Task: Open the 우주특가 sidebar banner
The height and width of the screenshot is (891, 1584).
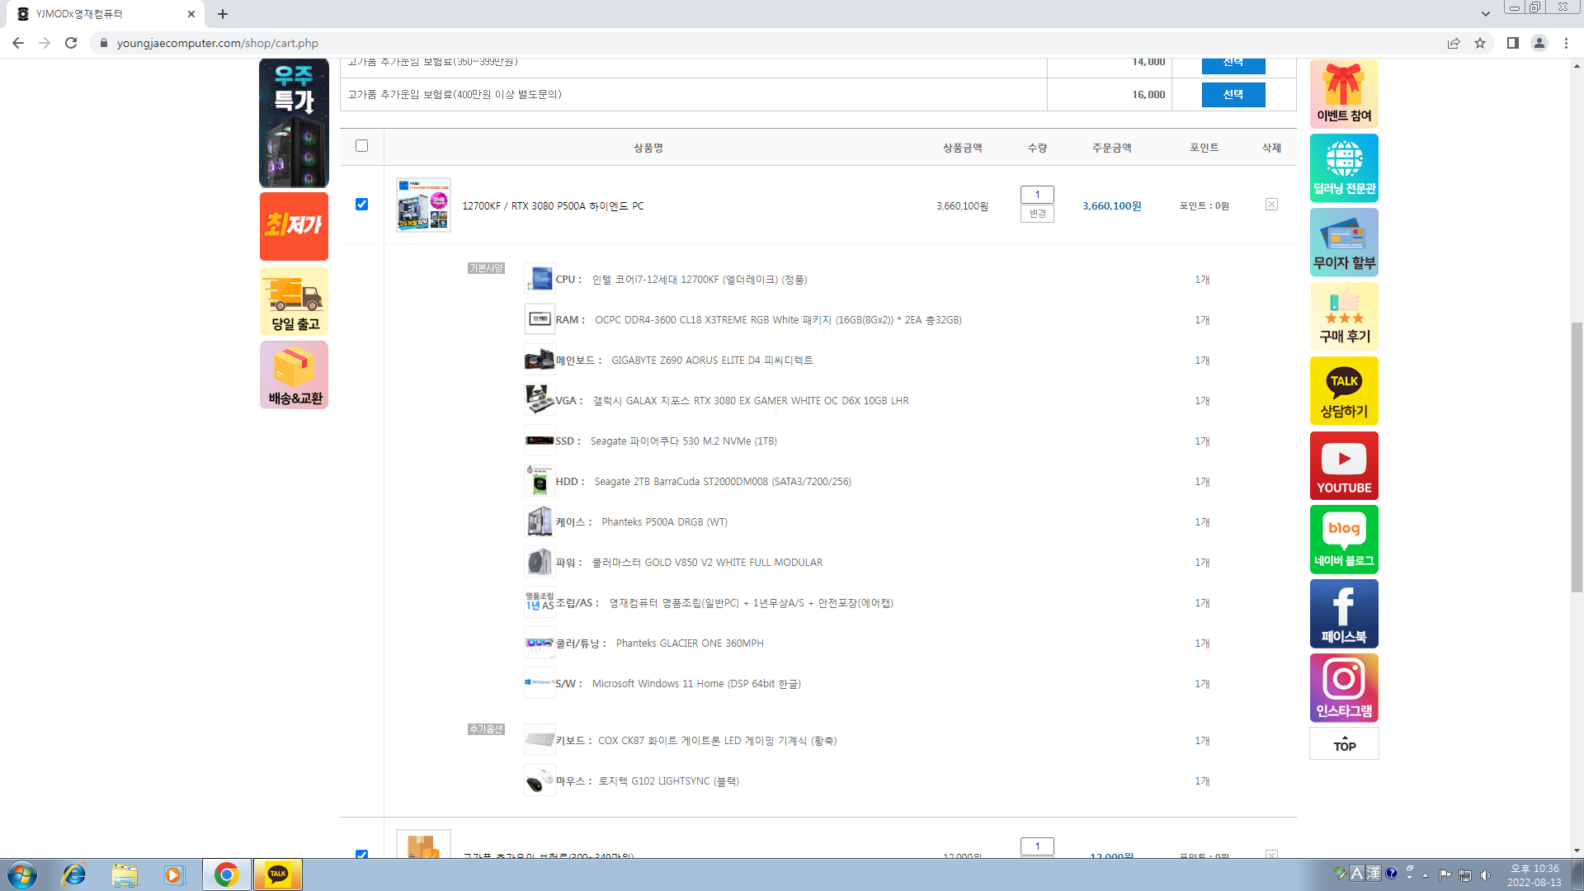Action: click(294, 123)
